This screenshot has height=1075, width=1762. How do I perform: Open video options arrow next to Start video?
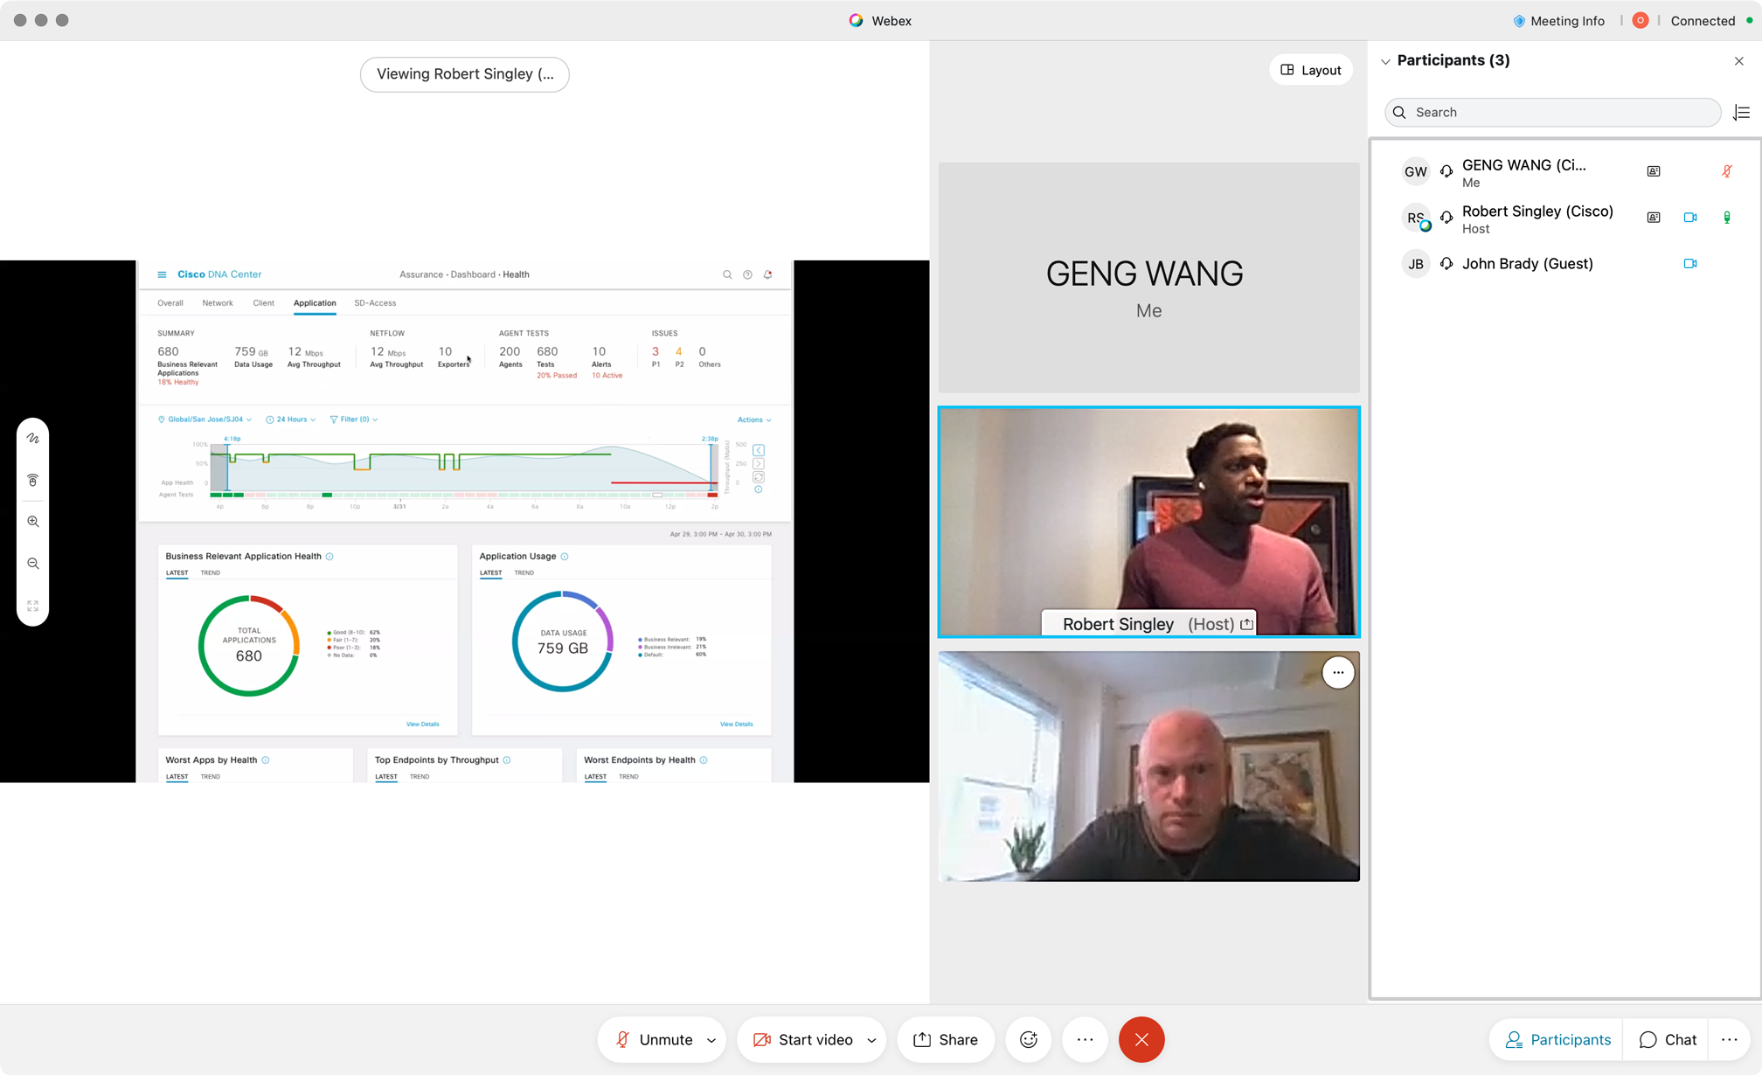coord(871,1040)
